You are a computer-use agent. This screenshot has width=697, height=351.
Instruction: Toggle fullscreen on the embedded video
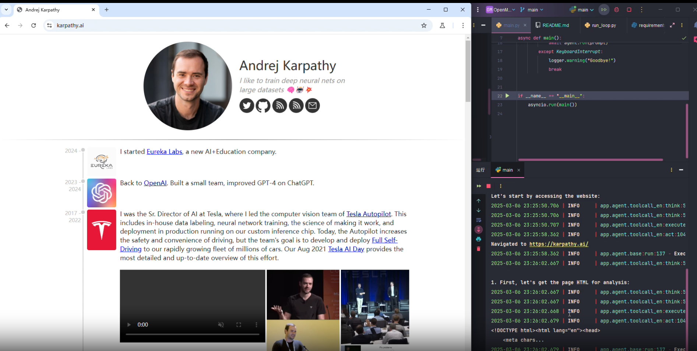pos(239,324)
